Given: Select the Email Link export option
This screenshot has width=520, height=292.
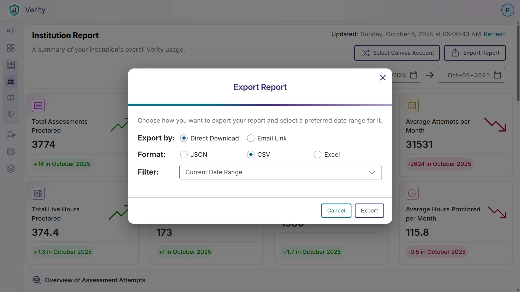Looking at the screenshot, I should point(251,138).
